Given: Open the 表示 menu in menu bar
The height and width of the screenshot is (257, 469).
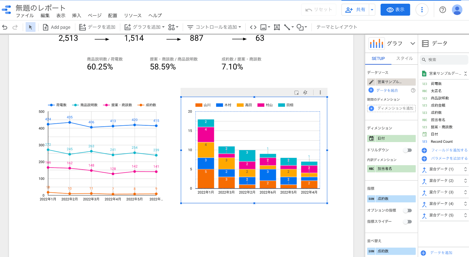Looking at the screenshot, I should coord(61,15).
